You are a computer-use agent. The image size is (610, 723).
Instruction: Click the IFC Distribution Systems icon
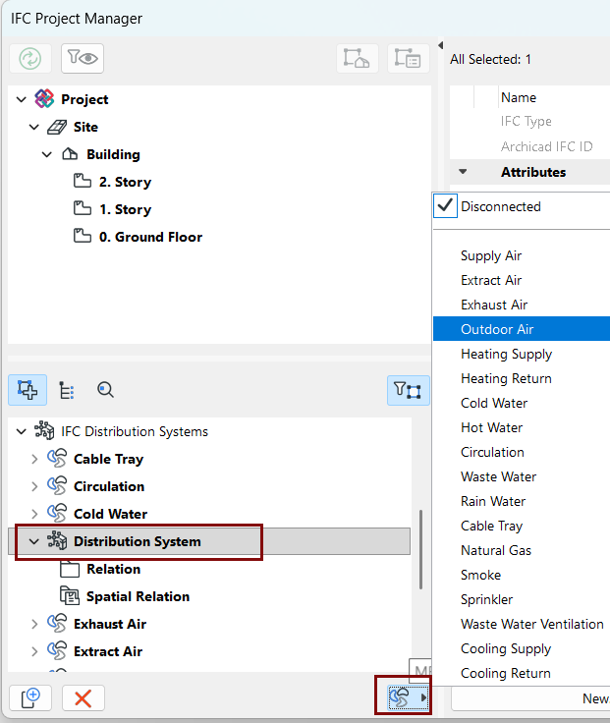44,430
